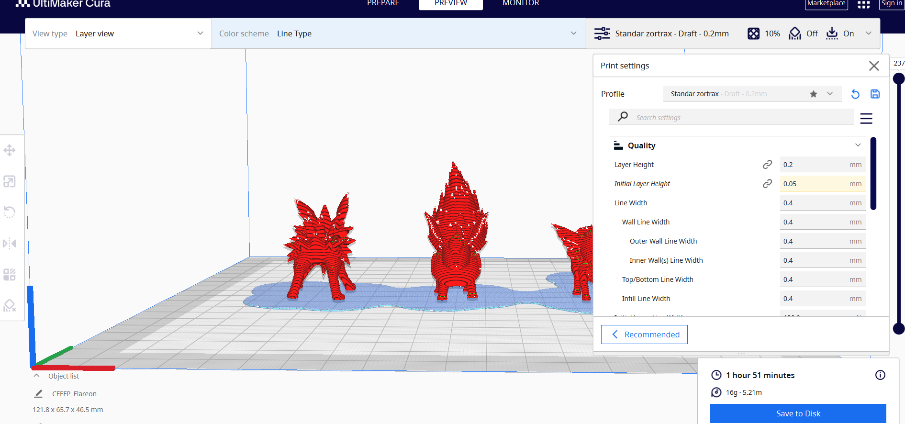Collapse the Quality settings section

tap(858, 145)
